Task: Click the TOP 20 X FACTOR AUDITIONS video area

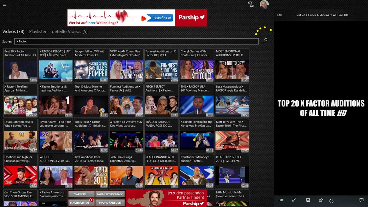Action: 321,108
